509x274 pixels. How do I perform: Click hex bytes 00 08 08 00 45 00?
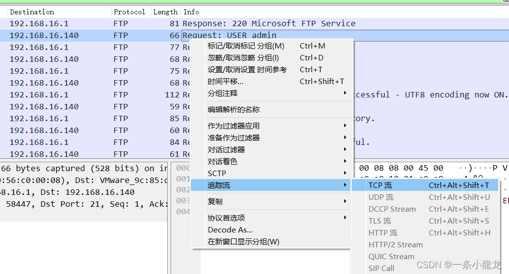(401, 168)
